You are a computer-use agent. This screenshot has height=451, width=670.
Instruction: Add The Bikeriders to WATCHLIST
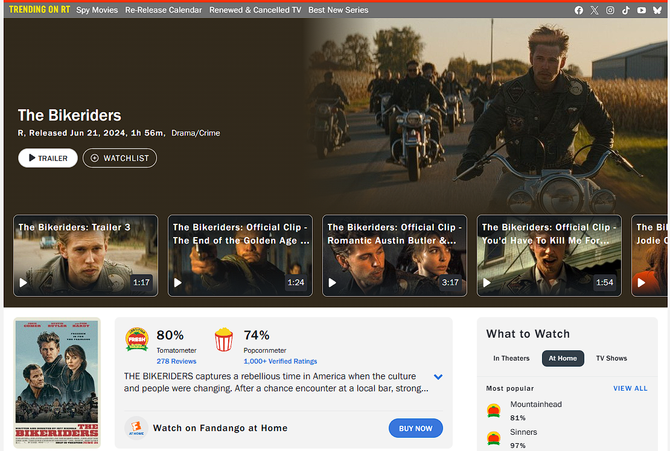click(x=120, y=159)
